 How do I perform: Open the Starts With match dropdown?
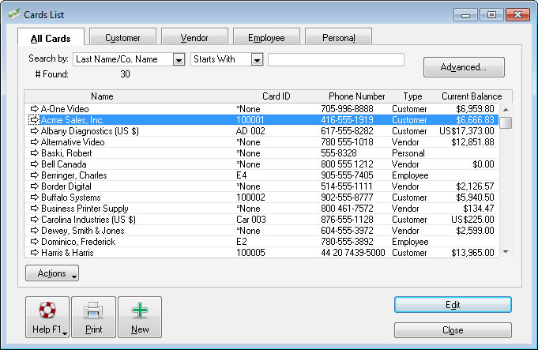pos(257,60)
